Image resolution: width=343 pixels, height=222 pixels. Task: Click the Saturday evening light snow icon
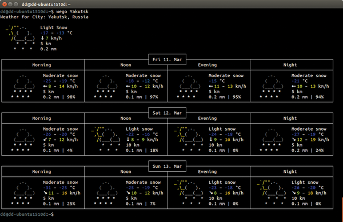188,140
